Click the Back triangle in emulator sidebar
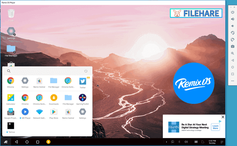 pos(232,60)
